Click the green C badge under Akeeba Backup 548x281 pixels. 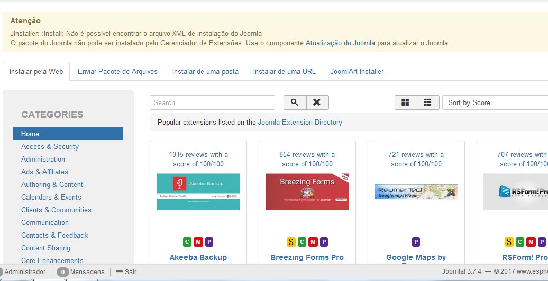pos(187,242)
